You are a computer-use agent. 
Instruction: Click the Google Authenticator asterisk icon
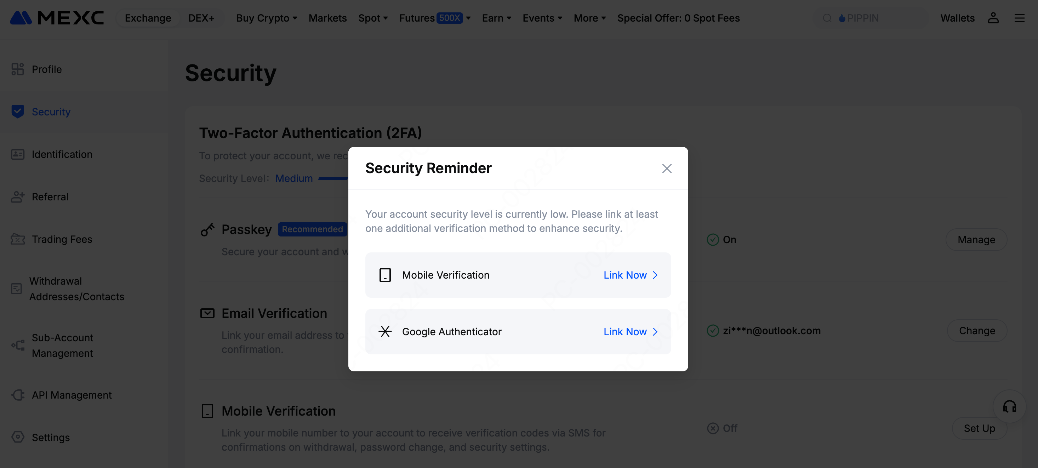385,331
